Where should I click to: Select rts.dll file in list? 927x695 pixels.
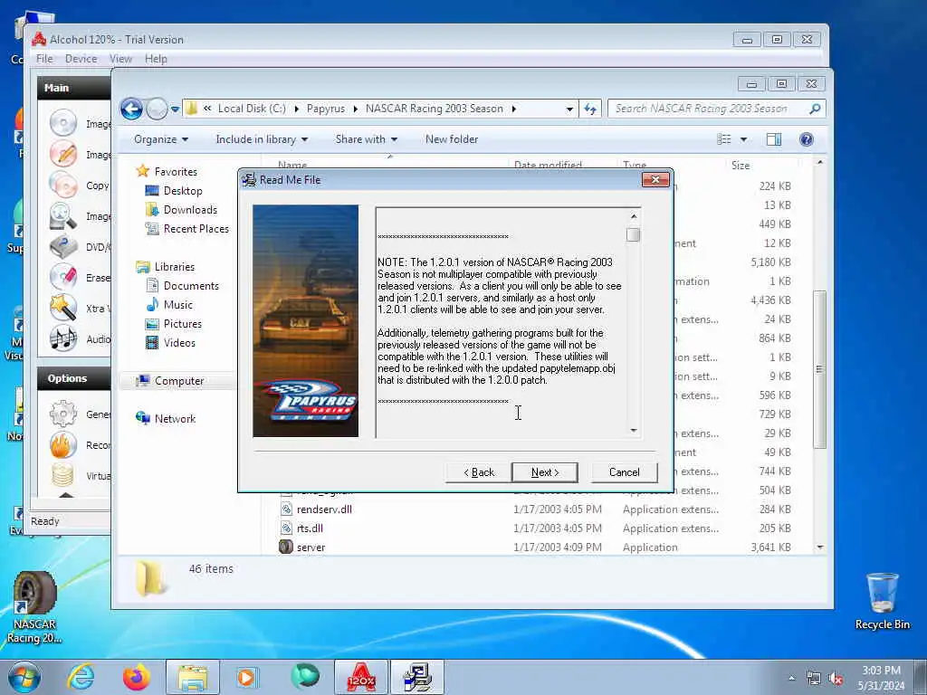[310, 528]
